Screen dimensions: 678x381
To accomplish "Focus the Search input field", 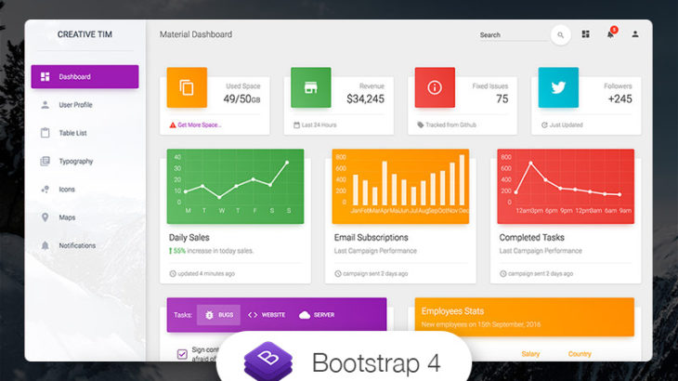I will [511, 35].
